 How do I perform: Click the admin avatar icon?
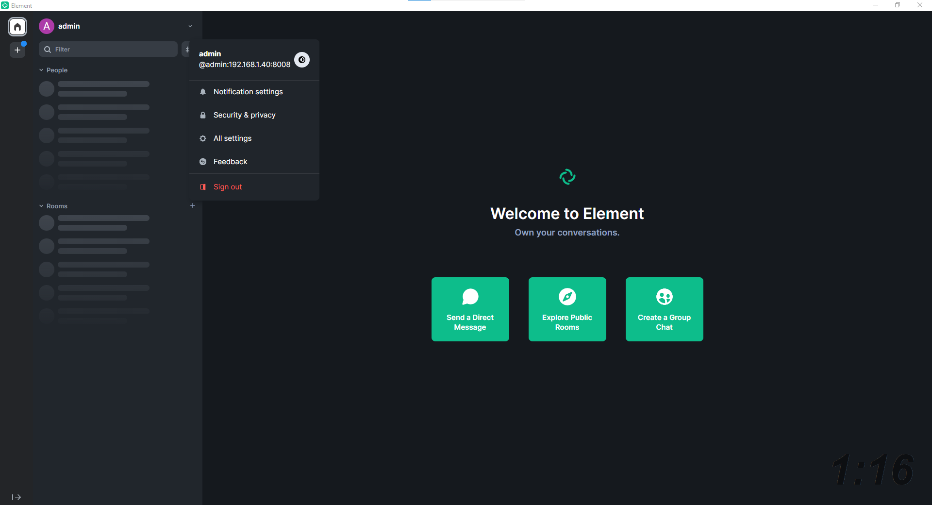tap(47, 26)
